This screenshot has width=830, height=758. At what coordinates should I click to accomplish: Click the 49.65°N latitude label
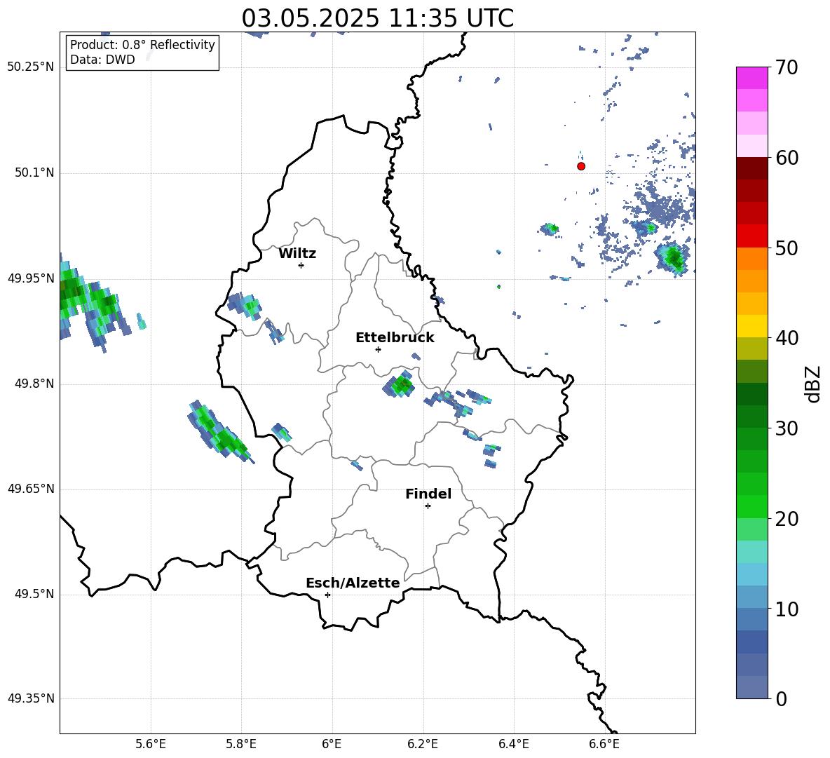coord(31,489)
